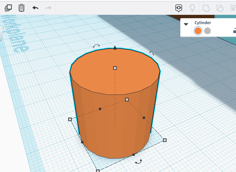Click the white height handle on top
Image resolution: width=236 pixels, height=172 pixels.
click(x=115, y=68)
